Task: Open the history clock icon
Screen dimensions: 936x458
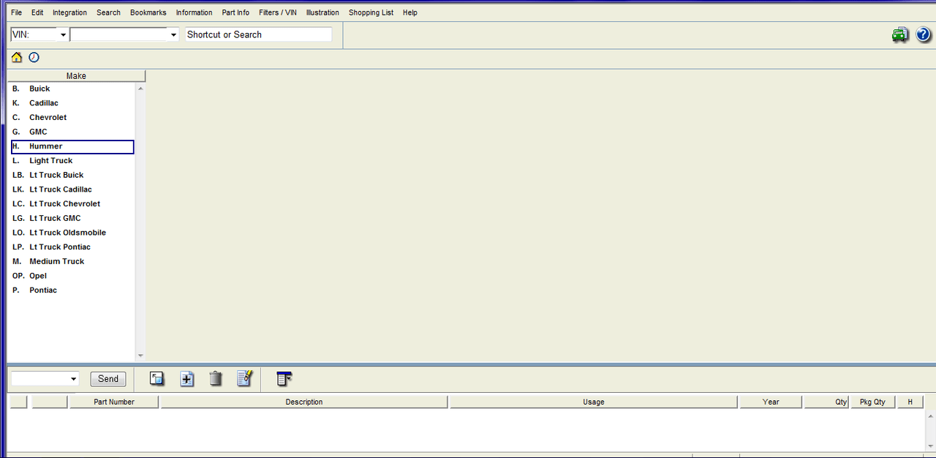Action: [34, 58]
